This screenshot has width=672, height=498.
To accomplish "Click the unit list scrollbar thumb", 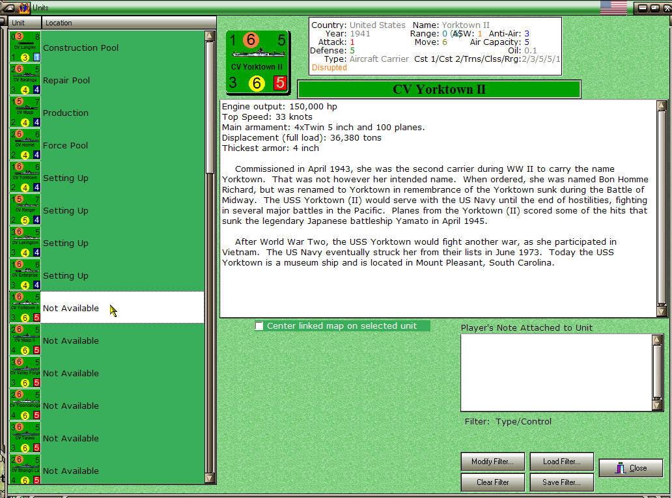I will pyautogui.click(x=210, y=107).
